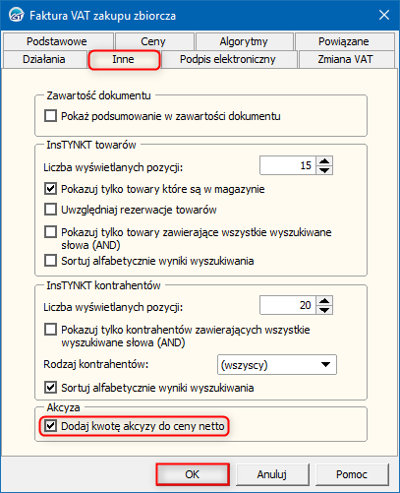Uncheck Pokazuj tylko towary które są w magazynie

point(50,189)
